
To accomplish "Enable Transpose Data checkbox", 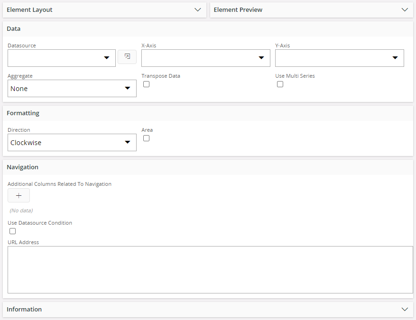I will pyautogui.click(x=146, y=84).
